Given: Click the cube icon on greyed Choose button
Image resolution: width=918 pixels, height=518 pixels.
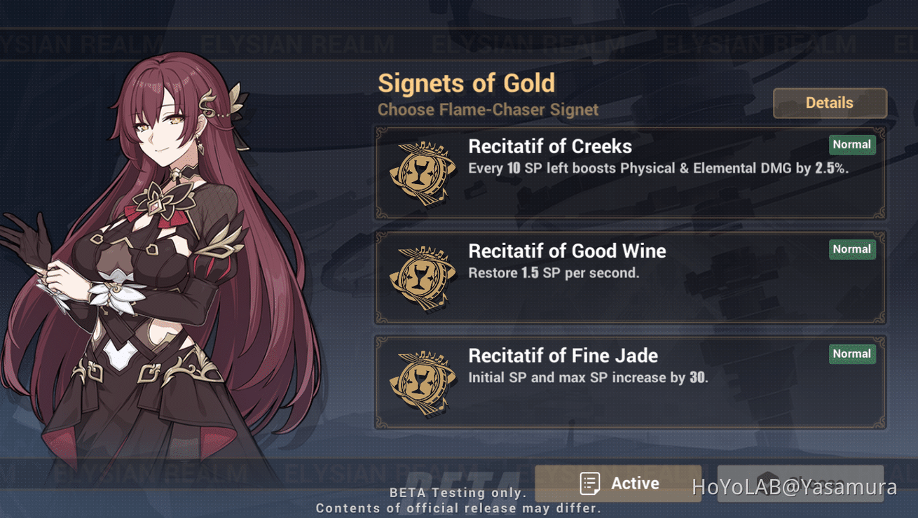Looking at the screenshot, I should [768, 480].
